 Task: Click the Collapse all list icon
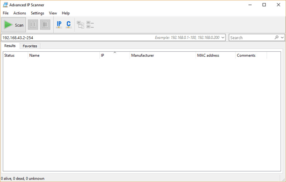pyautogui.click(x=90, y=25)
